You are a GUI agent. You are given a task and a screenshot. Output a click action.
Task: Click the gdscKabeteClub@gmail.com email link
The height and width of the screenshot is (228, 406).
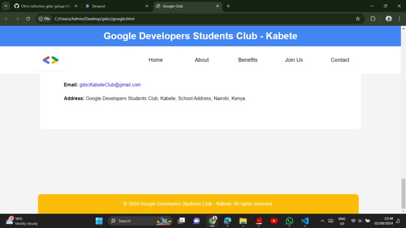[110, 85]
